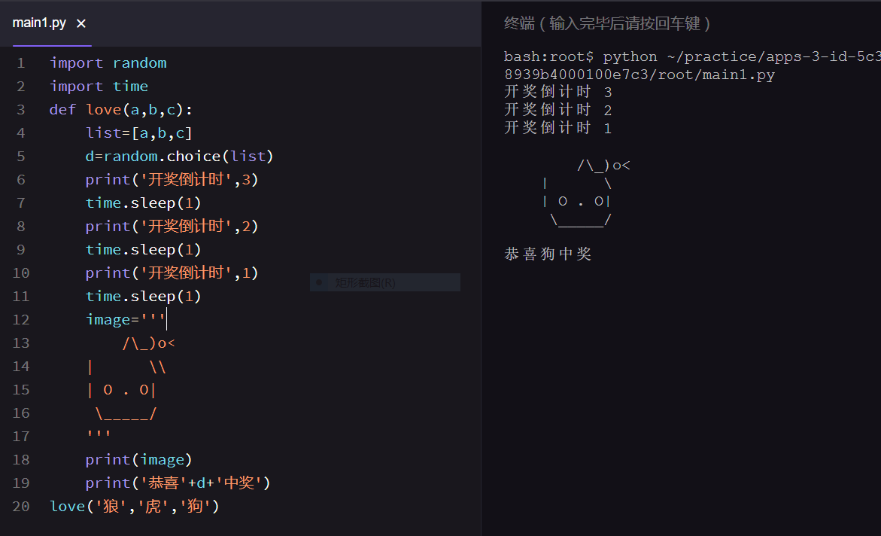The width and height of the screenshot is (881, 536).
Task: Close the main1.py tab
Action: tap(80, 23)
